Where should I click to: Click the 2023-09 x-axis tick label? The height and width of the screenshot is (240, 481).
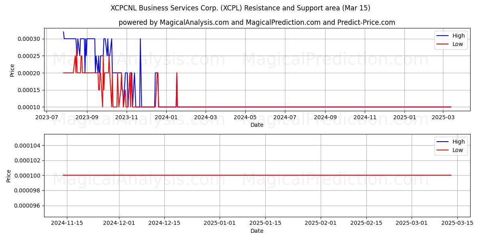point(87,117)
